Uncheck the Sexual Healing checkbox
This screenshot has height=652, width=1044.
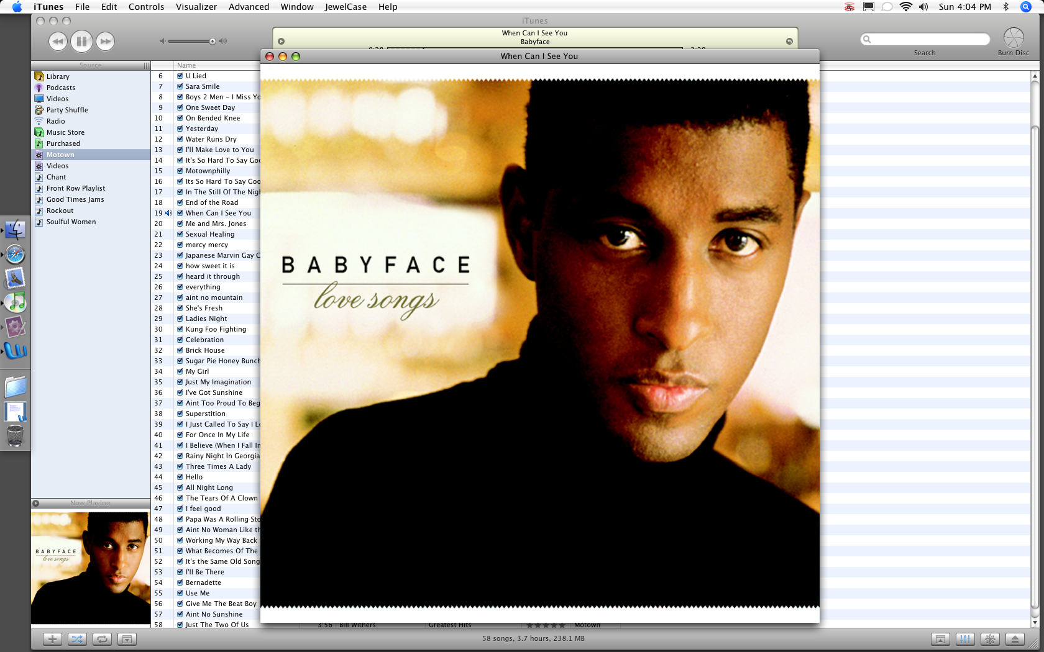(180, 234)
